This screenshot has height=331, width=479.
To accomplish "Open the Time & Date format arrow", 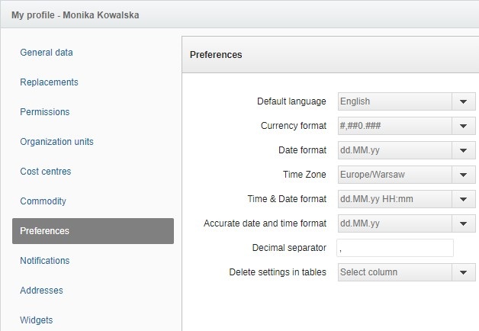I will 463,199.
